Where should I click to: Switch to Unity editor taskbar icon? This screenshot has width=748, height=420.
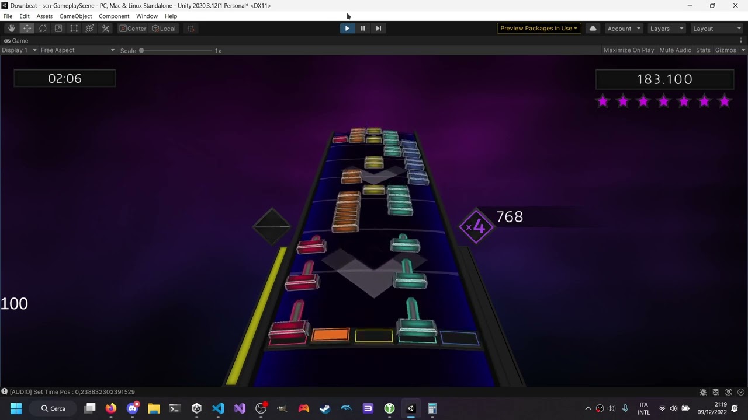tap(411, 408)
